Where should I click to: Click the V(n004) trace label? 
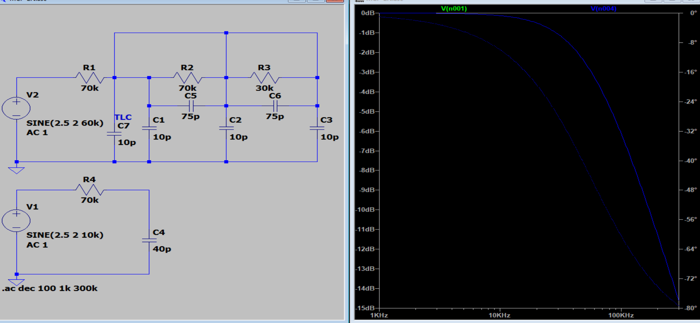click(x=603, y=9)
